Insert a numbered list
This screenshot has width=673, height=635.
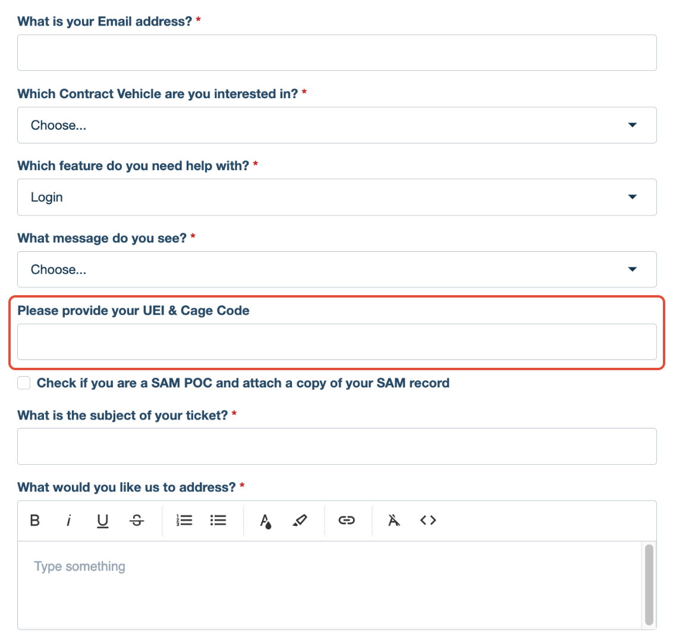(184, 520)
